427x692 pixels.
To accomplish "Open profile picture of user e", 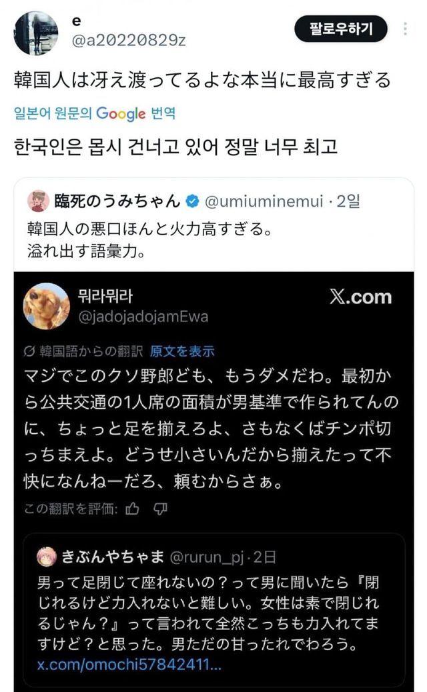I will click(36, 33).
